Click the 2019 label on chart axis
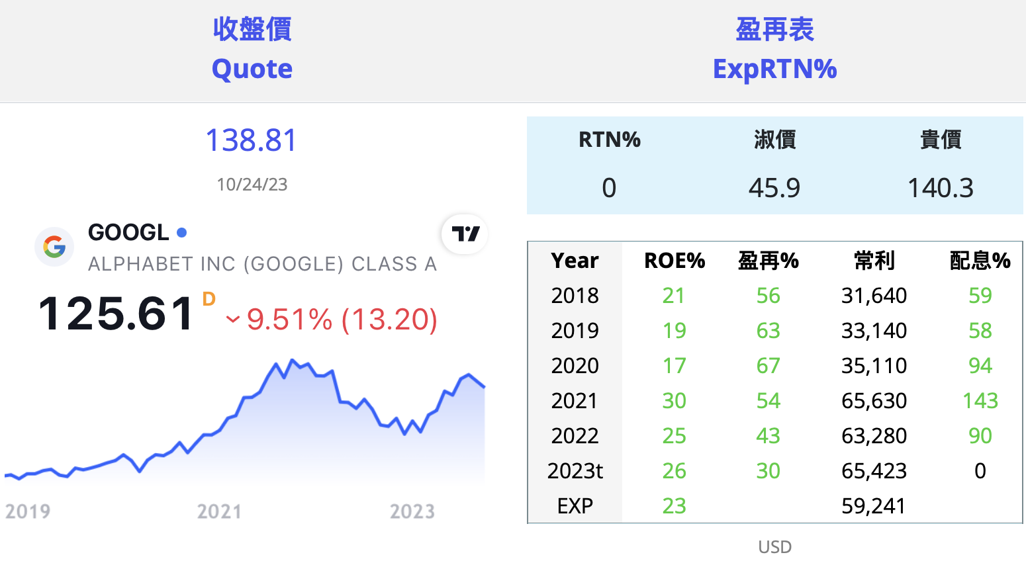This screenshot has height=565, width=1026. point(28,511)
